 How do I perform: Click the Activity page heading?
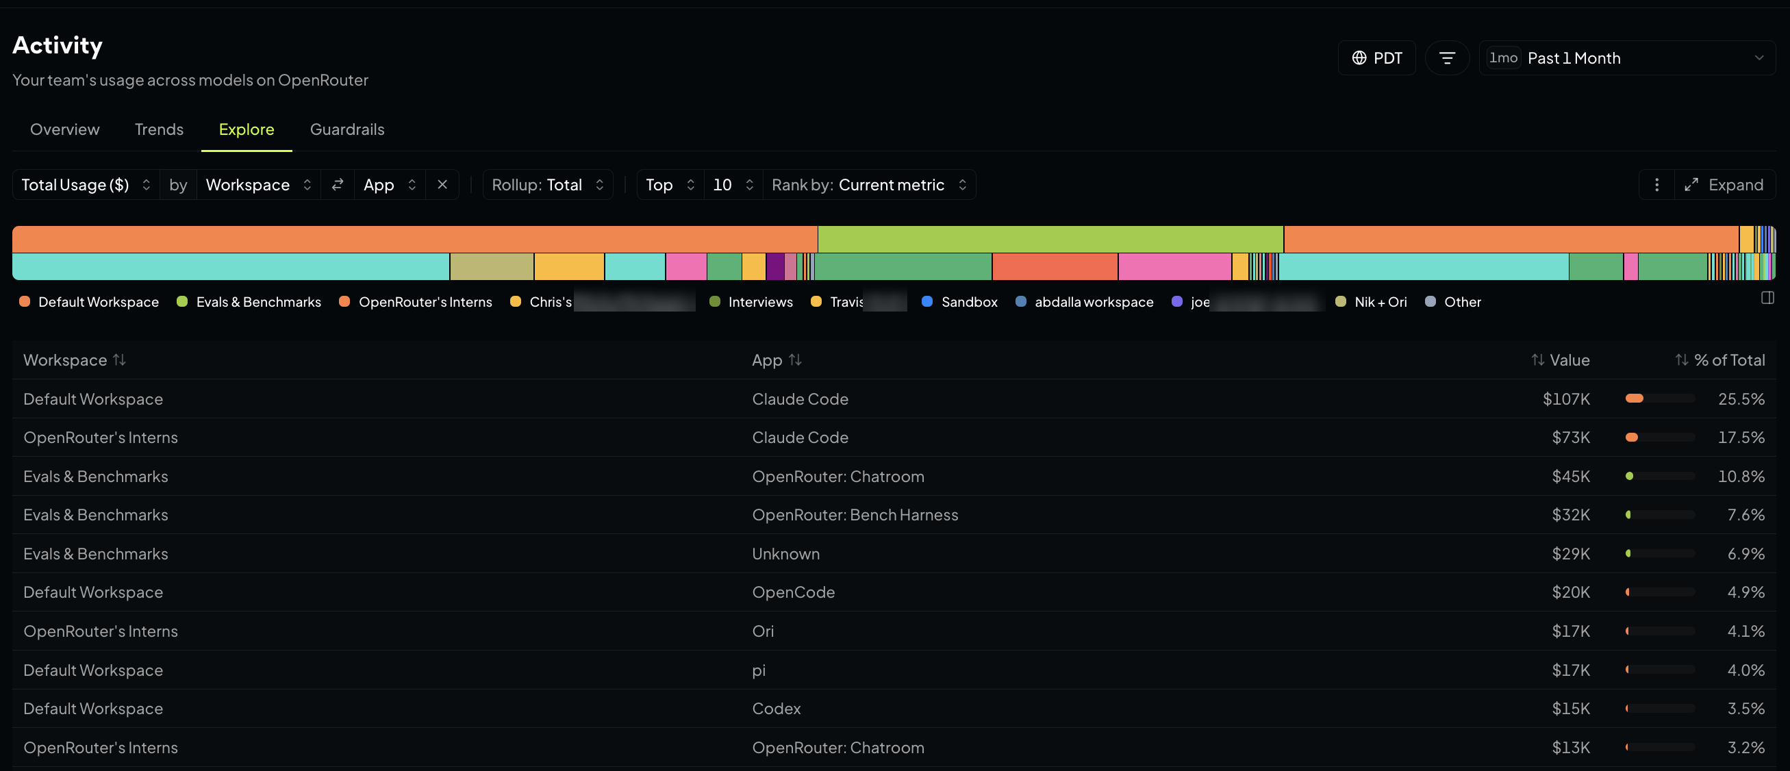coord(58,45)
